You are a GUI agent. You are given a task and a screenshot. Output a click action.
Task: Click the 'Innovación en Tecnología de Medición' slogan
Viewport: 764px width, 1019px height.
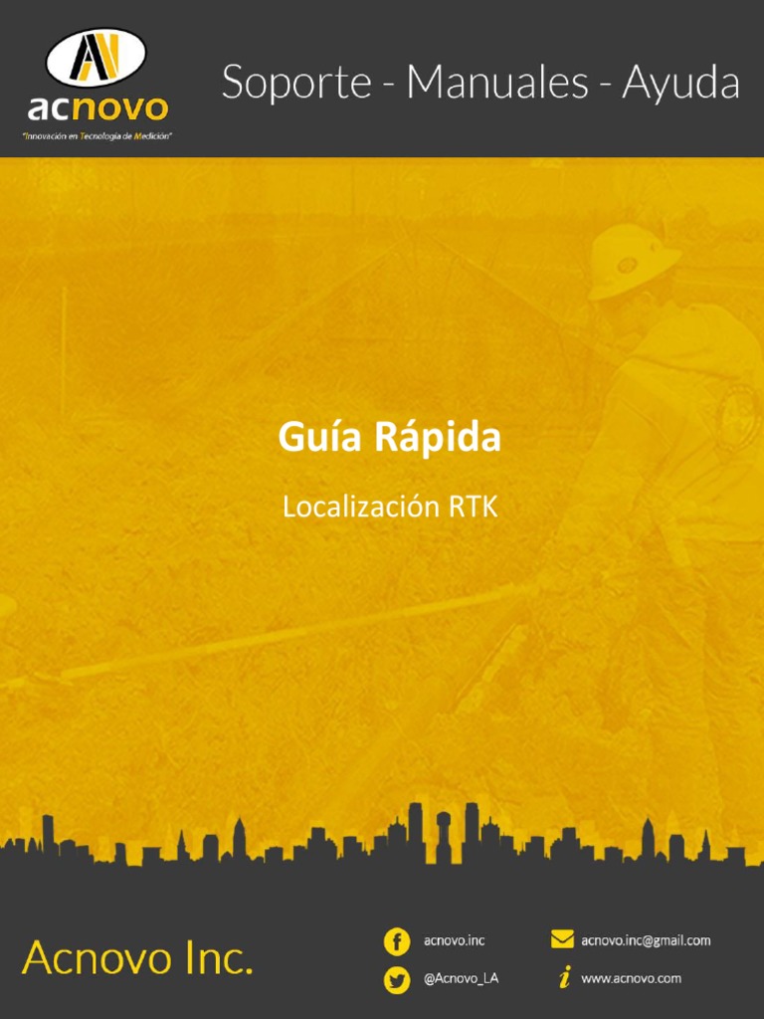(x=97, y=136)
